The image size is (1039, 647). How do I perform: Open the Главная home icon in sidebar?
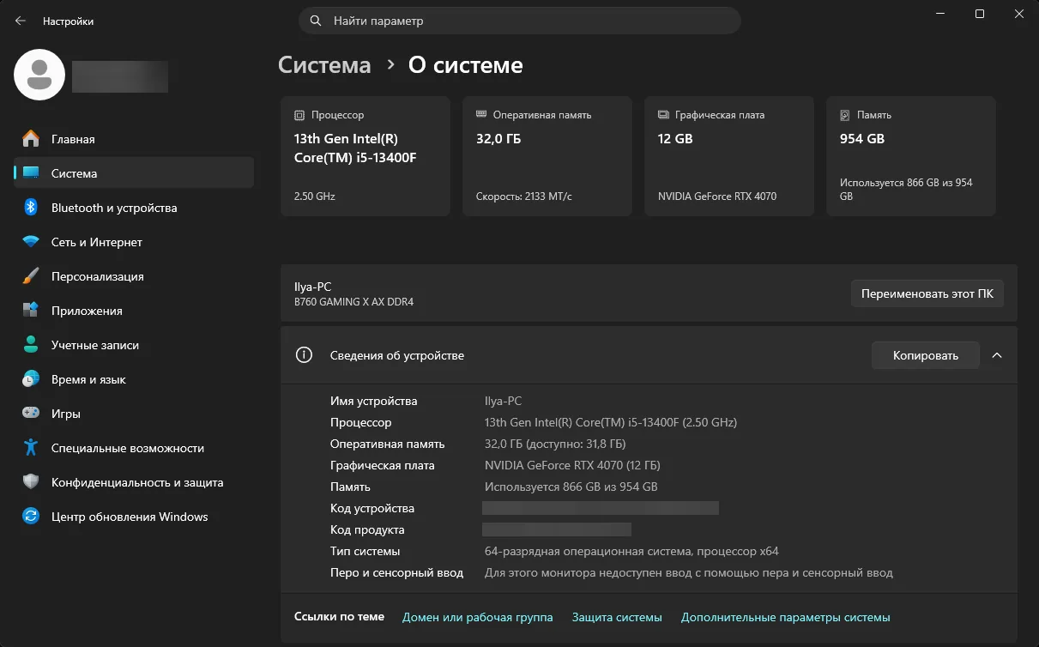click(x=31, y=139)
